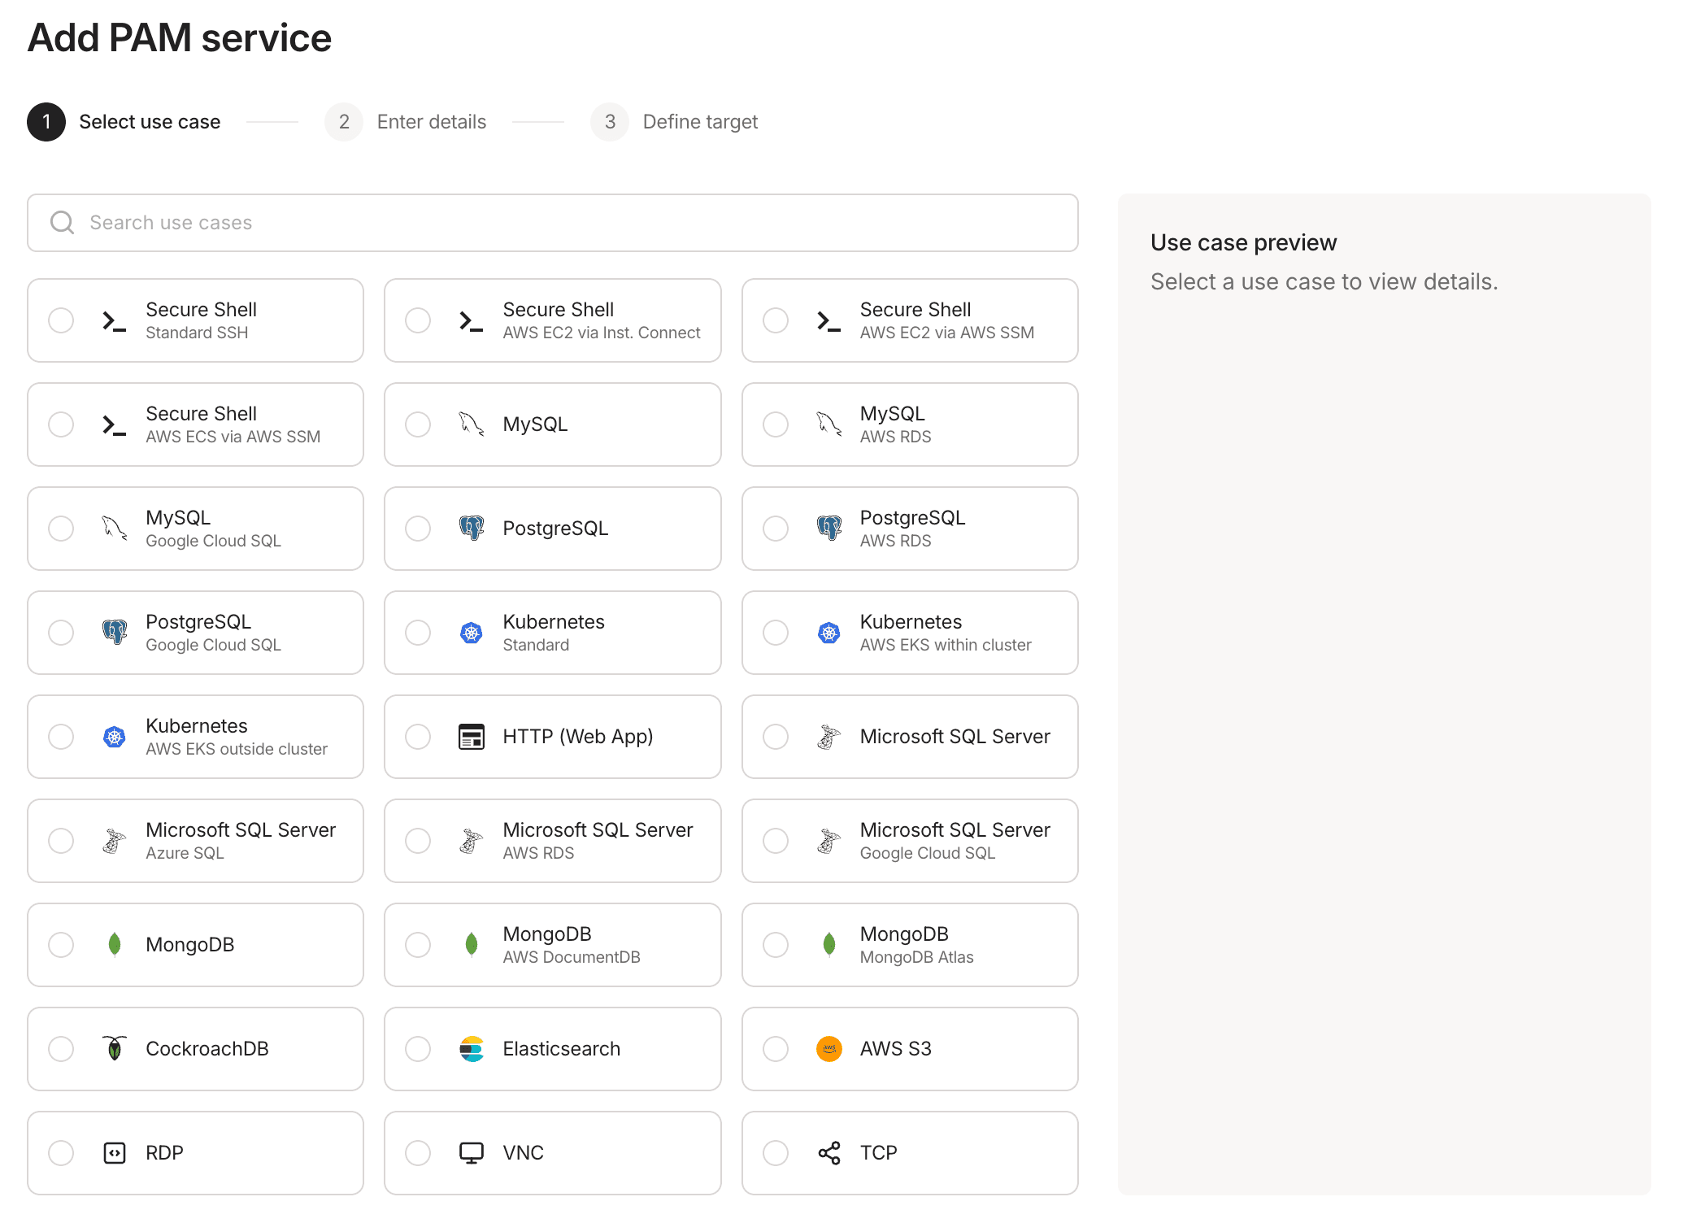
Task: Select the VNC radio button
Action: pyautogui.click(x=418, y=1153)
